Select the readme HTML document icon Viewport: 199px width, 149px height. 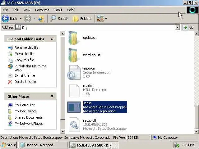tap(74, 91)
